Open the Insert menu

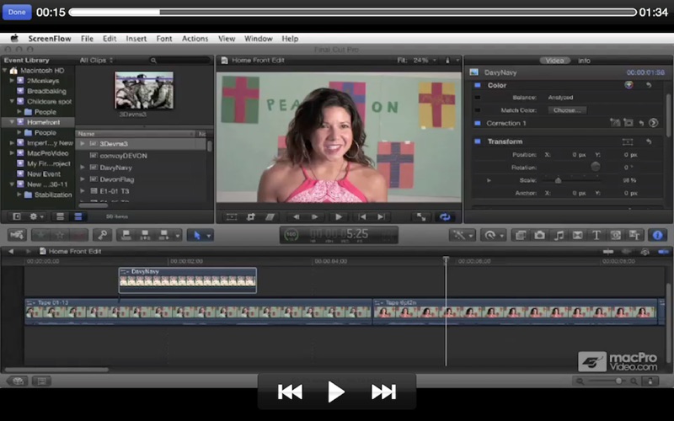pyautogui.click(x=136, y=39)
